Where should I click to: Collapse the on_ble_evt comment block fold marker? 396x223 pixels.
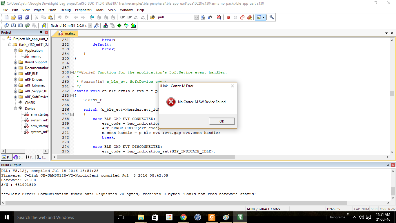[72, 72]
